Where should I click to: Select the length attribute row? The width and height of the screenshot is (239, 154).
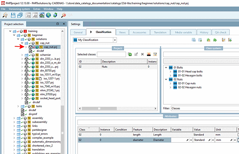[158, 135]
